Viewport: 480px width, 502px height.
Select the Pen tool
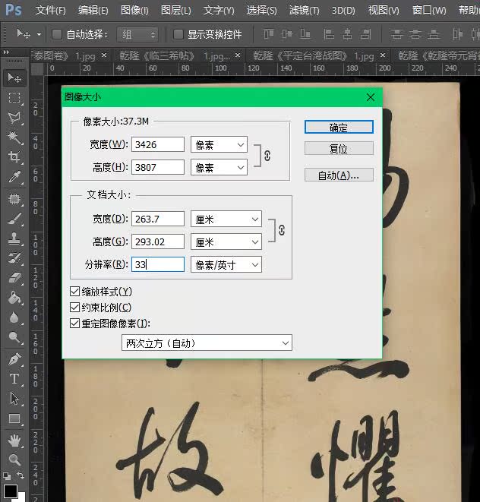click(14, 359)
